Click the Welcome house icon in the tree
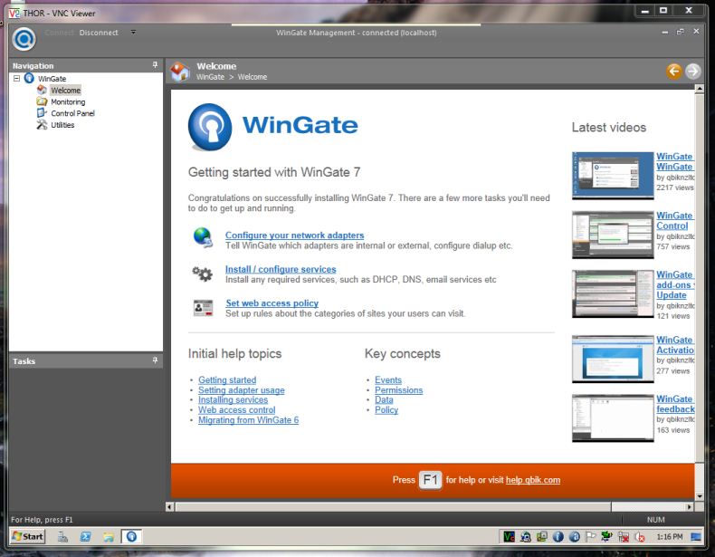715x557 pixels. coord(42,90)
